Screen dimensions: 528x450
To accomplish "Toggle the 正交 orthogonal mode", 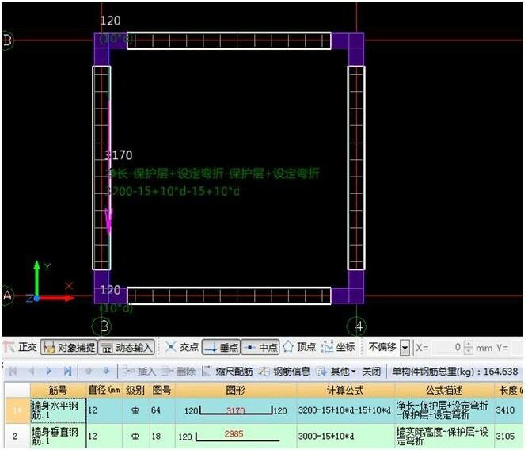I will tap(21, 347).
